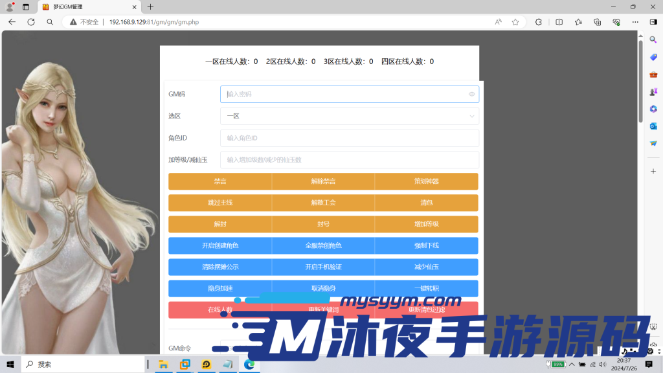Image resolution: width=663 pixels, height=373 pixels.
Task: Open Browser essentials heart icon
Action: 617,21
